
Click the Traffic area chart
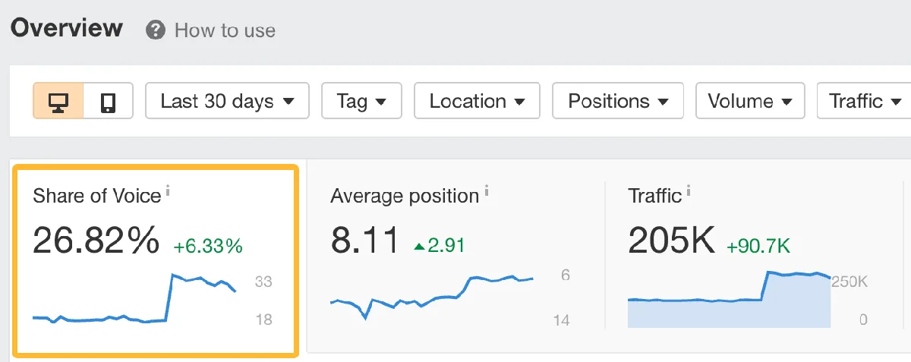click(729, 299)
